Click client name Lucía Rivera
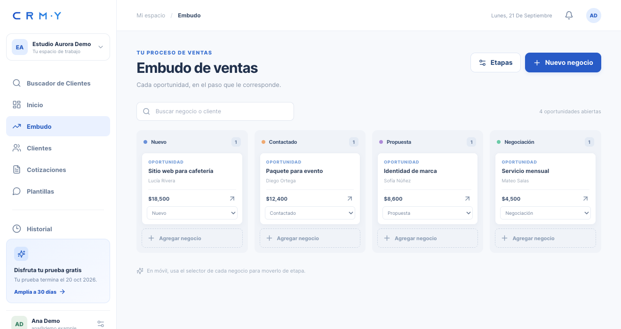 click(162, 181)
